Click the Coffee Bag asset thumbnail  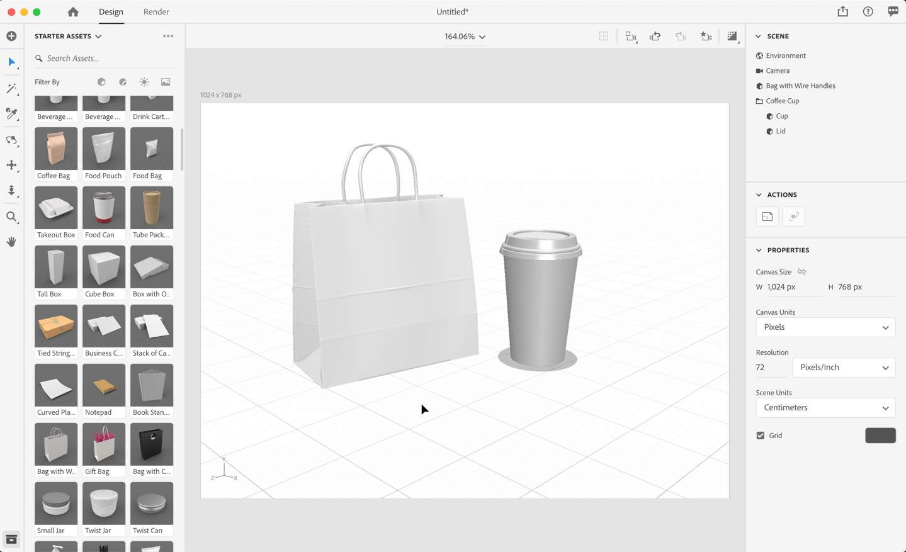pos(56,149)
